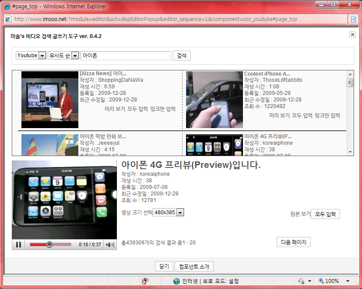Click 미리 보기 for the Coolest iPhone video
The image size is (362, 289).
pyautogui.click(x=279, y=115)
